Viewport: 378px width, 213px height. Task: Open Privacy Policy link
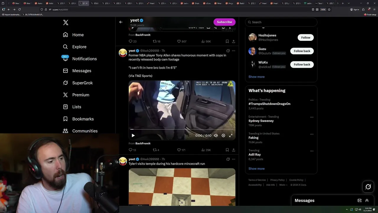point(277,180)
